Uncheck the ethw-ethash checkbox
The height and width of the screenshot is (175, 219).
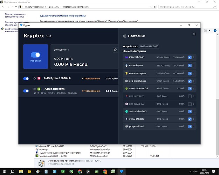click(190, 119)
